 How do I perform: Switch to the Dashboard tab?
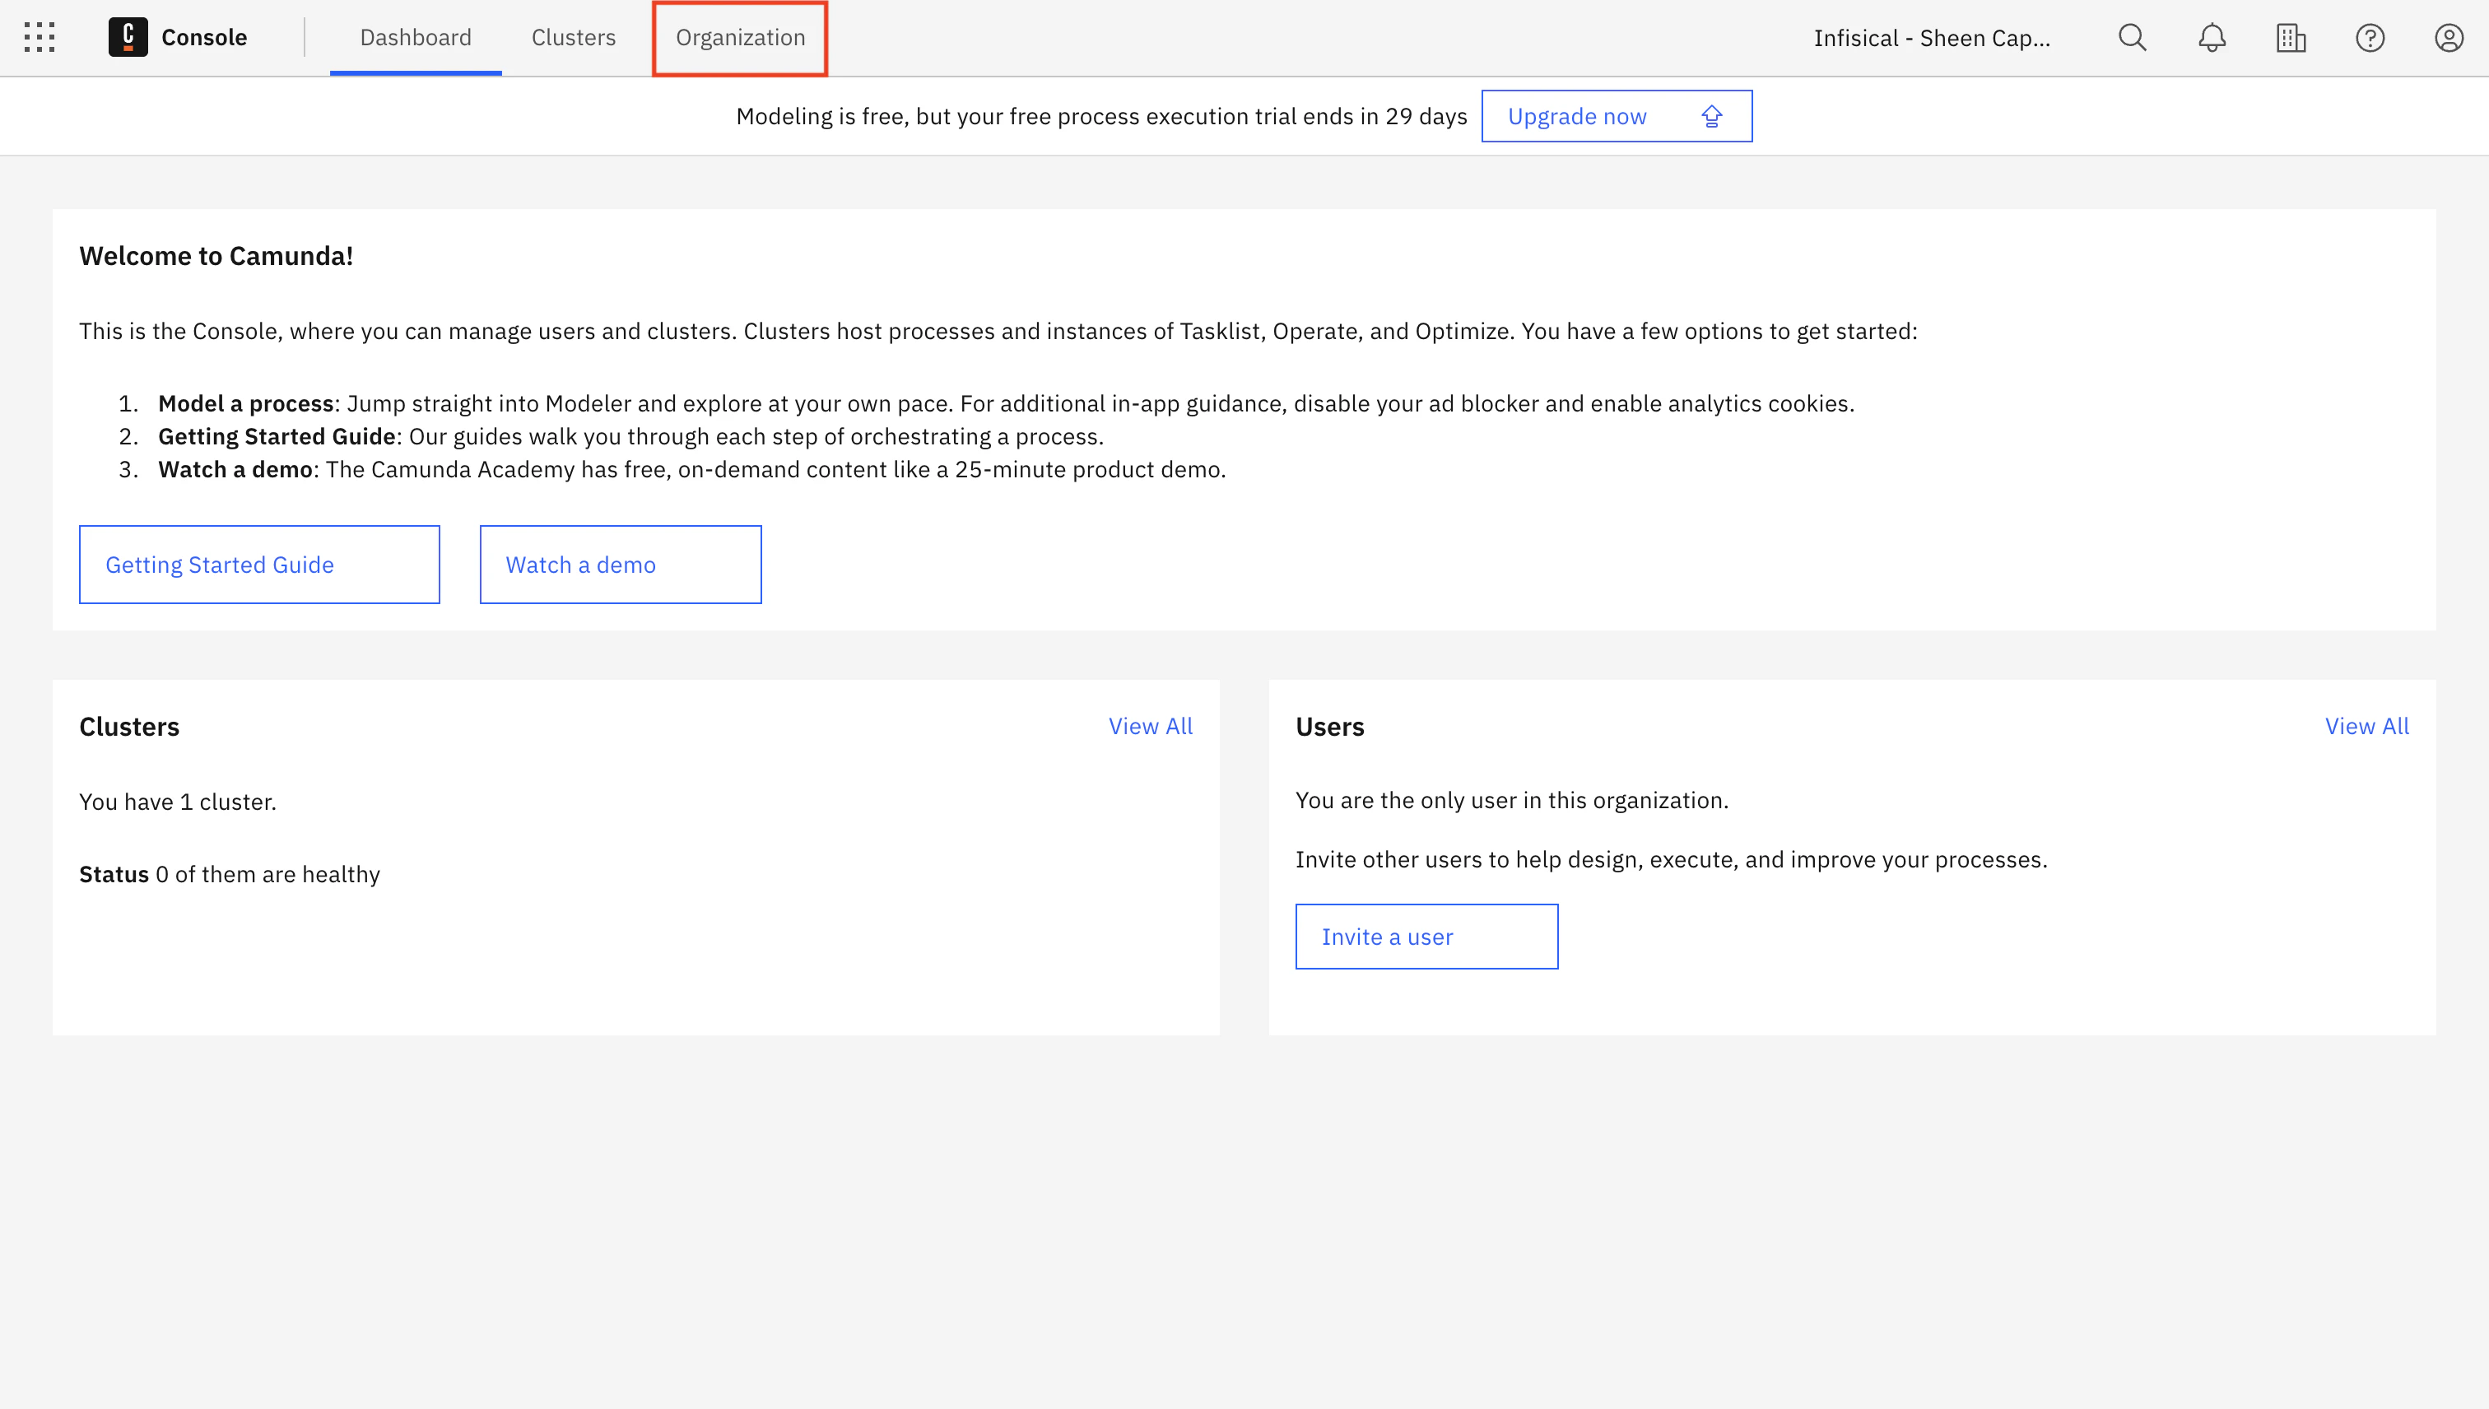click(x=416, y=38)
